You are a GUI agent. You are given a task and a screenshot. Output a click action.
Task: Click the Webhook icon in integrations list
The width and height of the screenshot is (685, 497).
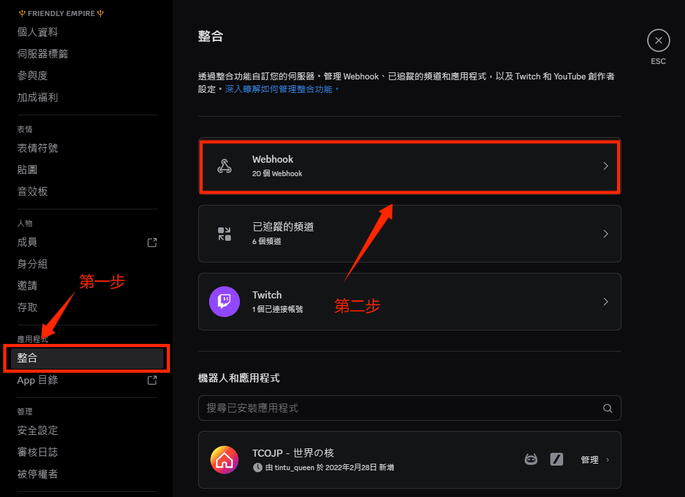pos(224,167)
